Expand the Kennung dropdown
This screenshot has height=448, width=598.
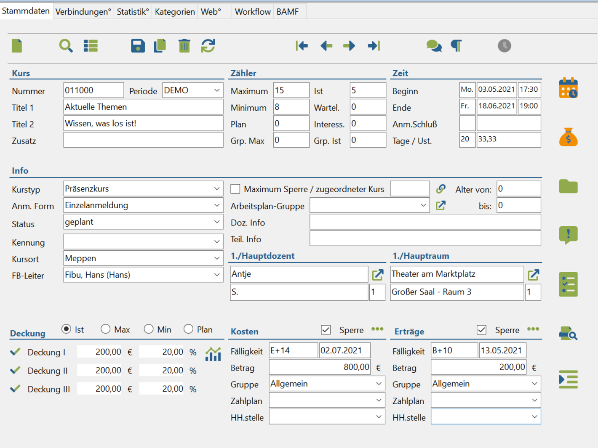(x=216, y=241)
